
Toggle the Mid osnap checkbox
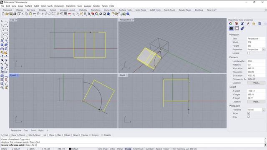point(27,135)
